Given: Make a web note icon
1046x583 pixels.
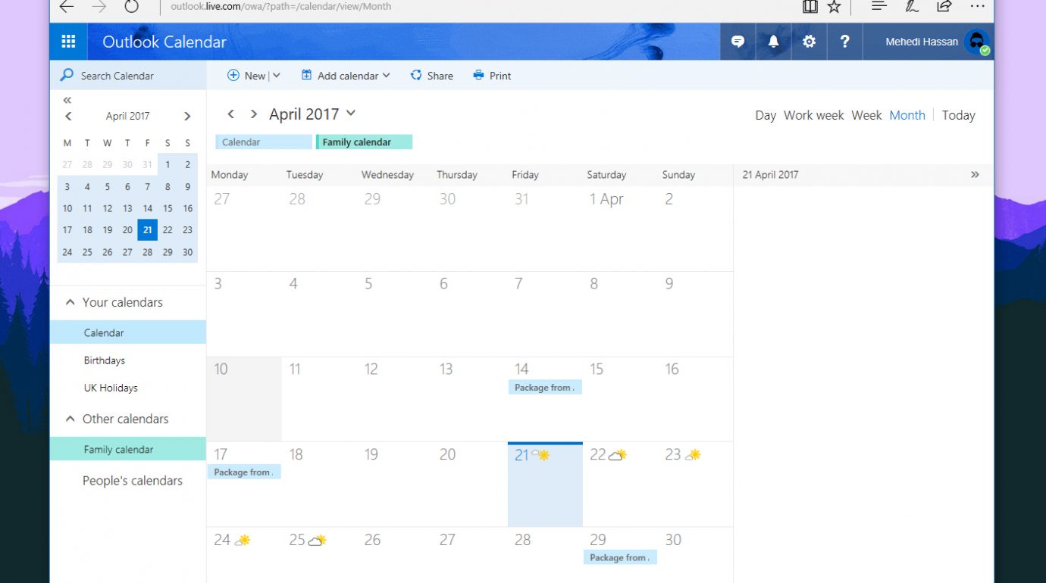Looking at the screenshot, I should coord(912,6).
